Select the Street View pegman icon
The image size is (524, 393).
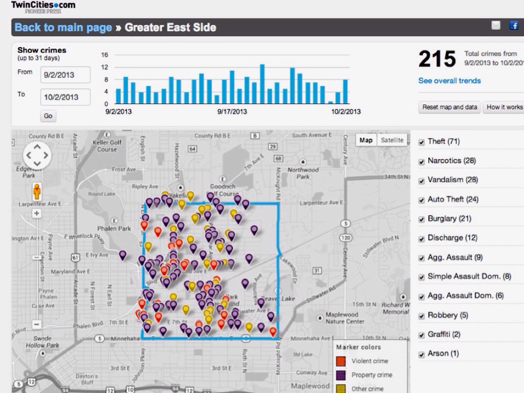point(37,192)
